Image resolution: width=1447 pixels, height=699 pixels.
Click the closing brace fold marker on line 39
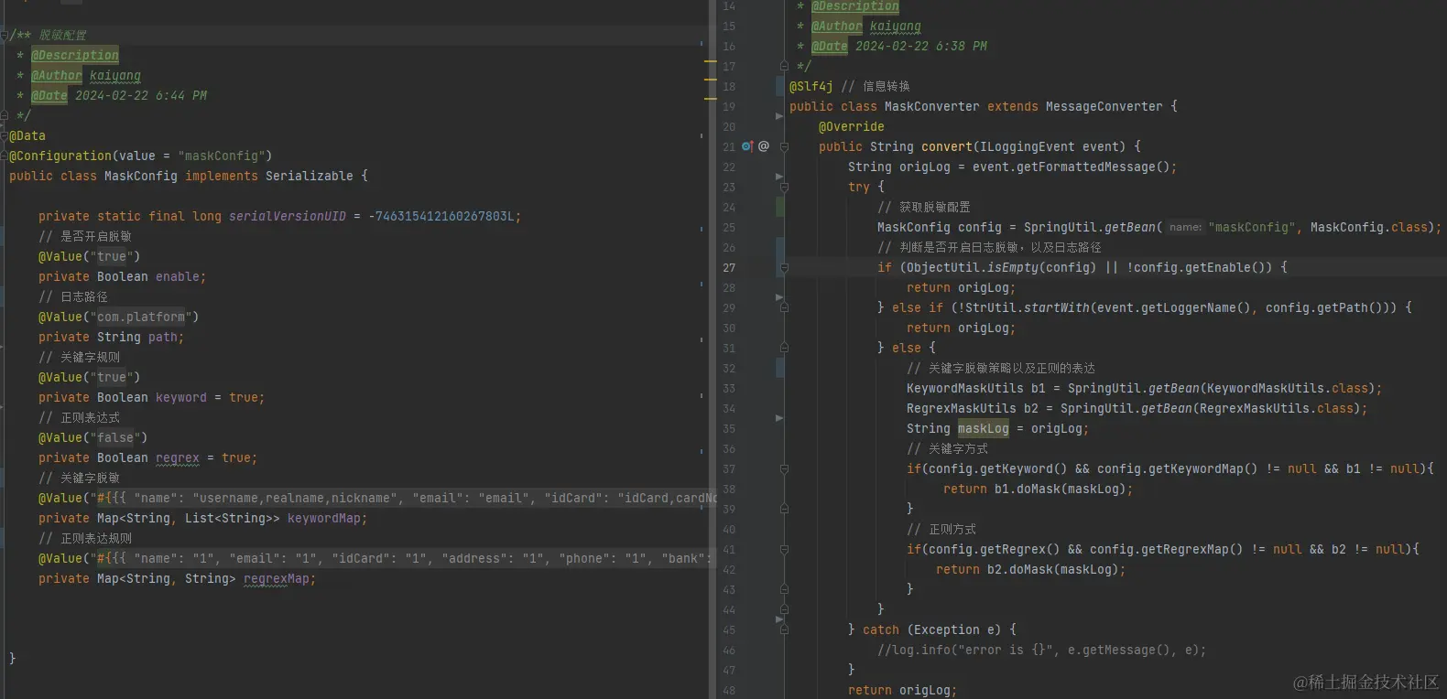[784, 509]
